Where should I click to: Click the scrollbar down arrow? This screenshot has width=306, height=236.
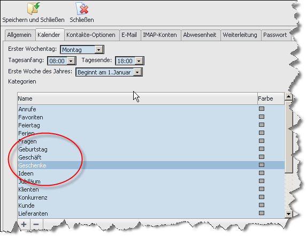click(288, 214)
